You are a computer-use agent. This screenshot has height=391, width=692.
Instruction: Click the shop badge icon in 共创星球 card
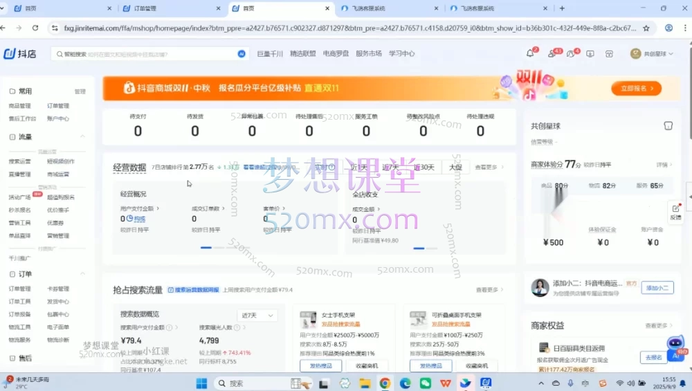668,126
